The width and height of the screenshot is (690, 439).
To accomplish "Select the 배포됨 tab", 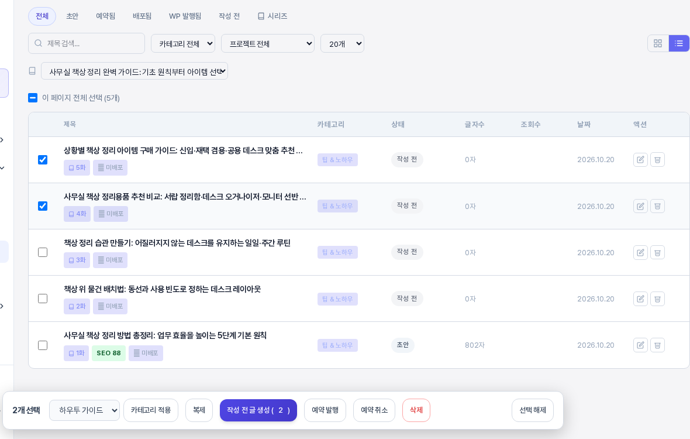I will coord(142,16).
